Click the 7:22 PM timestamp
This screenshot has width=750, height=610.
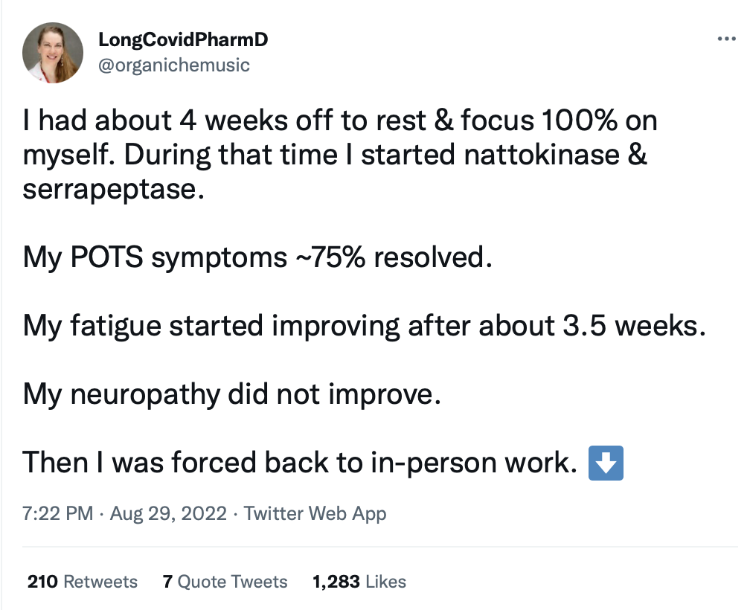58,513
